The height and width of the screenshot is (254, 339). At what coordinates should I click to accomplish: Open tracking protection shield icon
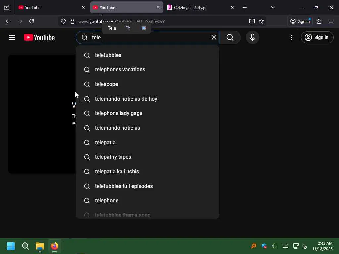[63, 21]
